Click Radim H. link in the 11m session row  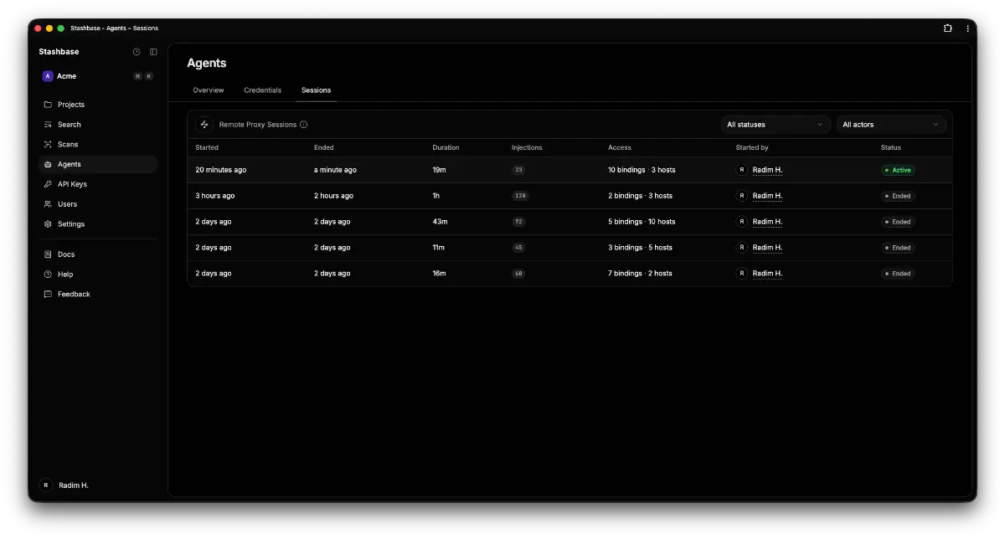767,248
